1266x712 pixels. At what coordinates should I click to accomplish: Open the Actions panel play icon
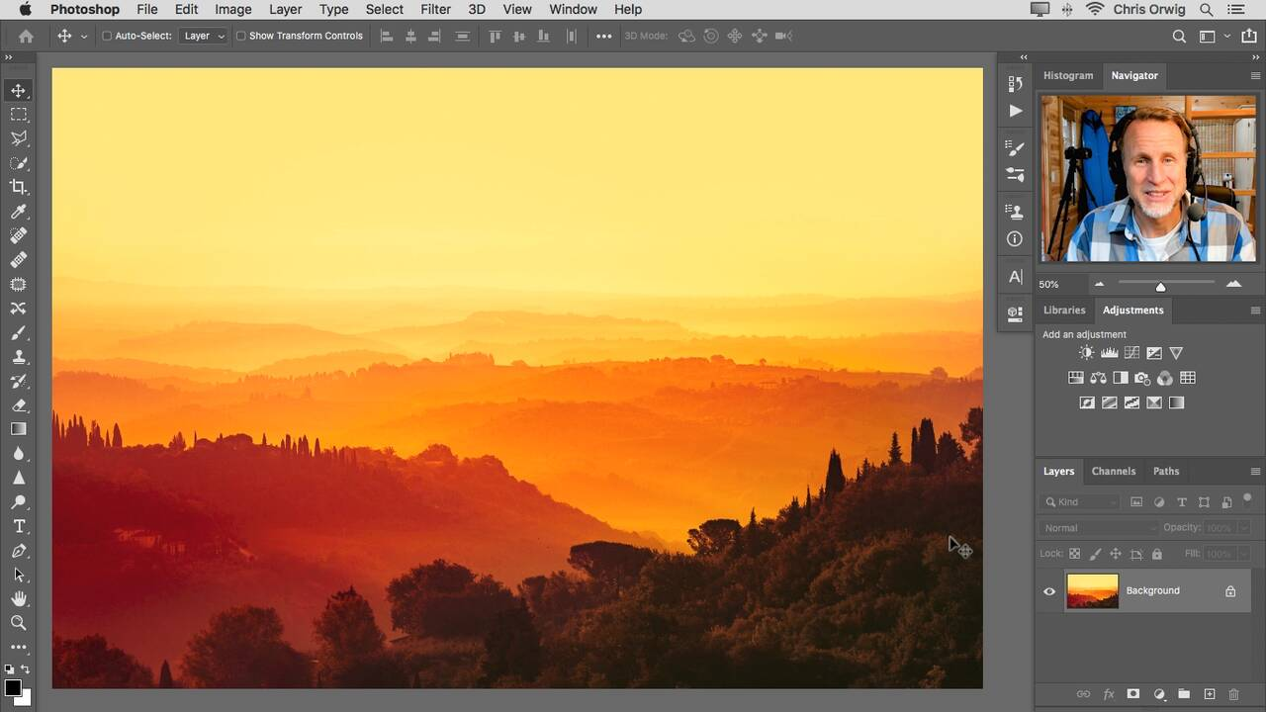tap(1015, 111)
